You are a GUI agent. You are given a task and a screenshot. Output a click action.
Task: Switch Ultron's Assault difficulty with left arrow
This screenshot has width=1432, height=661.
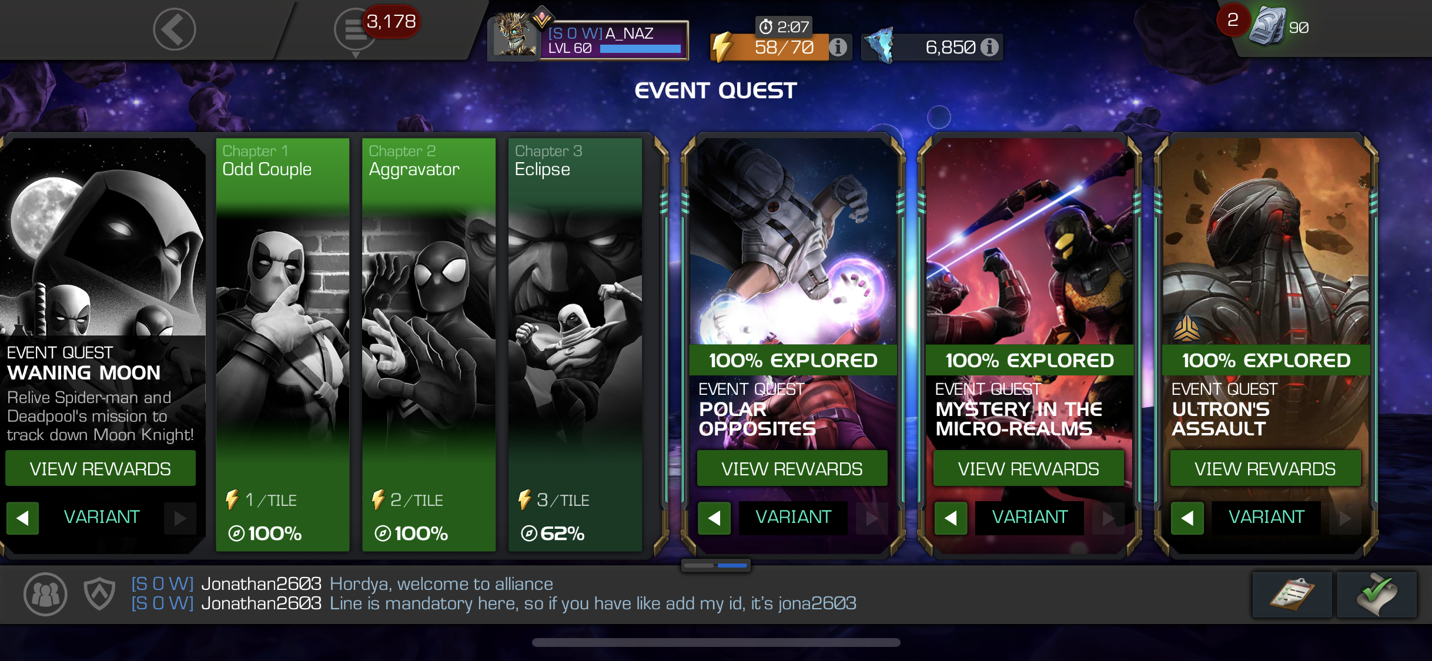(x=1187, y=518)
